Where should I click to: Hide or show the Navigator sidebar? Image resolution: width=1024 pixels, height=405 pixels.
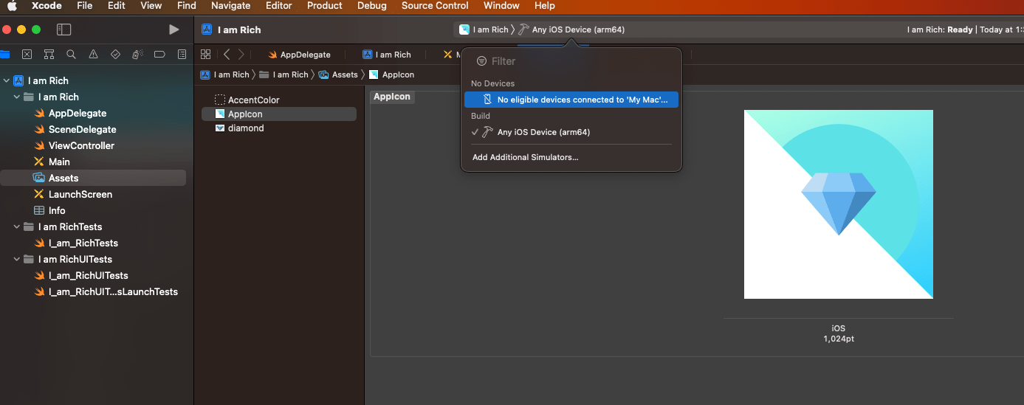(64, 30)
